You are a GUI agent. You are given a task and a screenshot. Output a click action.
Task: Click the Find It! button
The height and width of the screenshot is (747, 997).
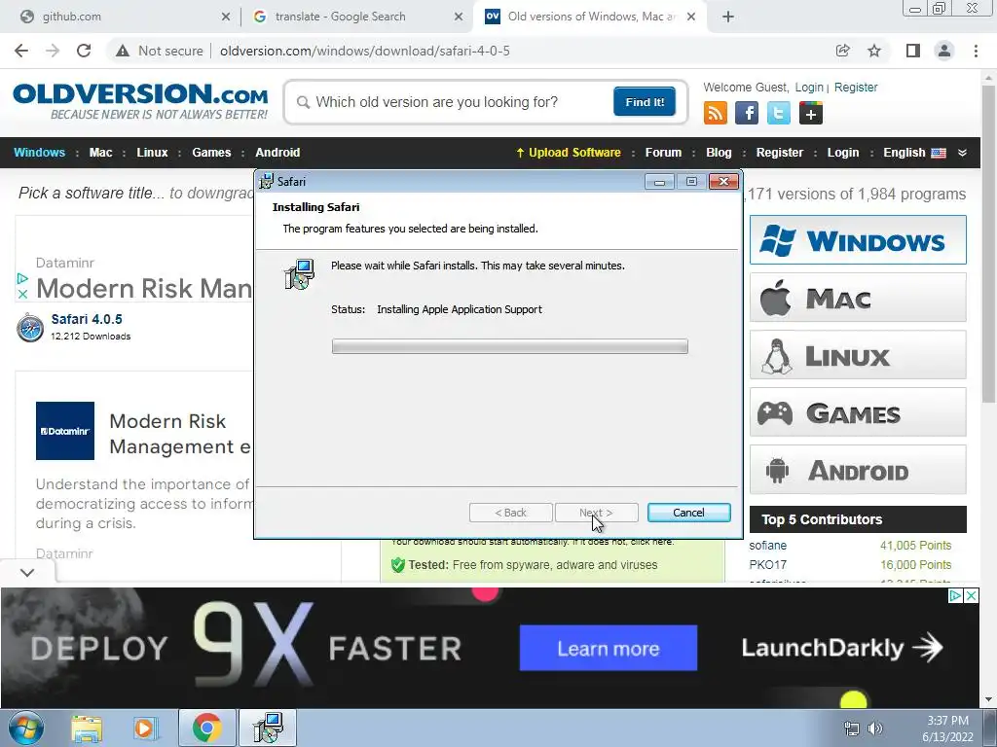645,101
